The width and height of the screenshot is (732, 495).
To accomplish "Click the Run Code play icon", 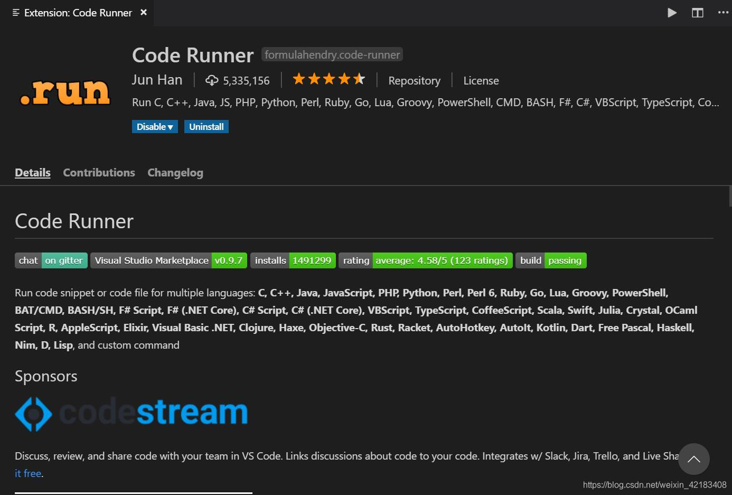I will [x=672, y=13].
